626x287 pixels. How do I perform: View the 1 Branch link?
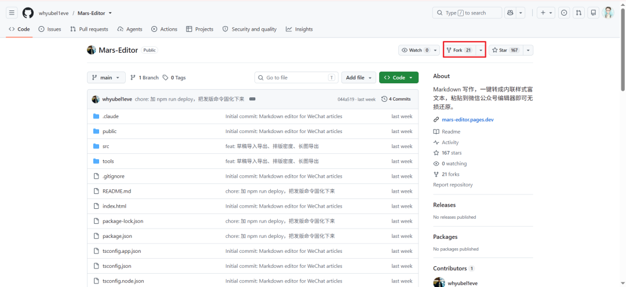[144, 78]
